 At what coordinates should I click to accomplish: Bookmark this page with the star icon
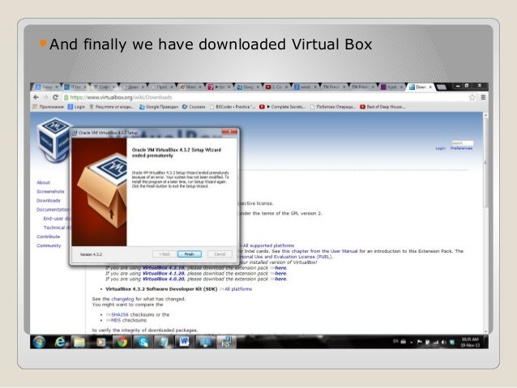tap(472, 97)
